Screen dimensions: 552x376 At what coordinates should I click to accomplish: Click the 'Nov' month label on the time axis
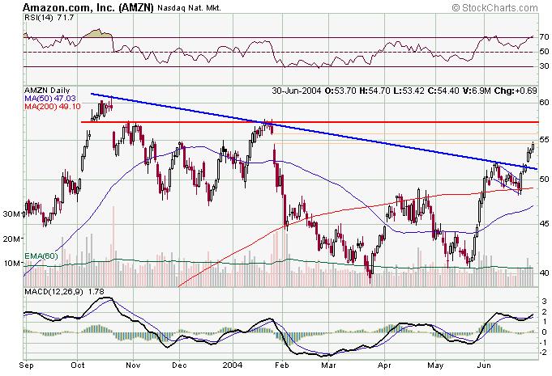pos(133,365)
